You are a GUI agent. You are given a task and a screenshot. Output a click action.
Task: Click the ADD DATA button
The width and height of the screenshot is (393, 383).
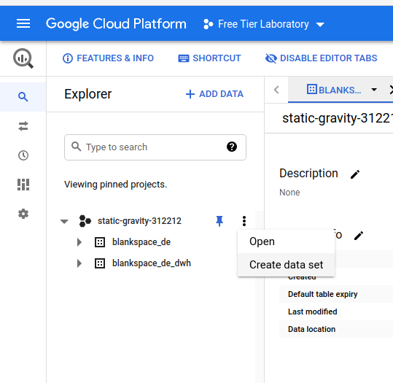tap(214, 94)
